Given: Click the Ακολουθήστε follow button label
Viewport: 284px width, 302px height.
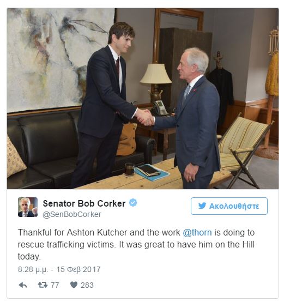Looking at the screenshot, I should tap(234, 206).
